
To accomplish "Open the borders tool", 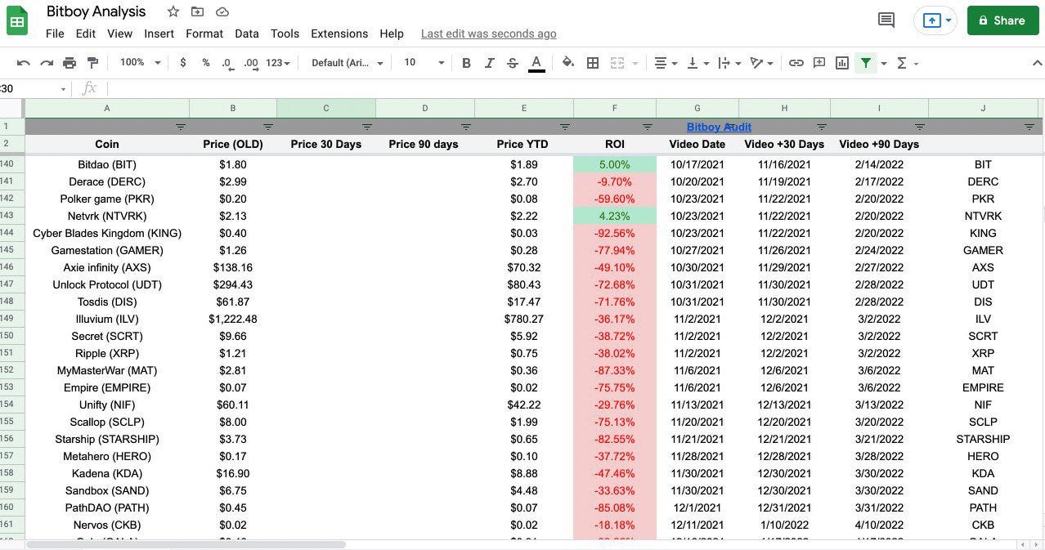I will (x=593, y=63).
